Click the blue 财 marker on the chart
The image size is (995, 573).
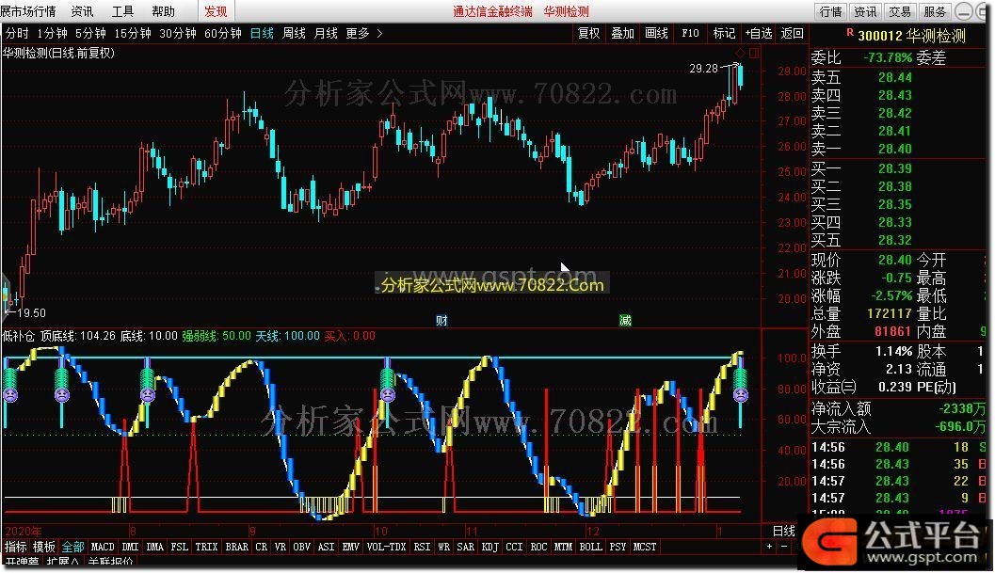(x=441, y=320)
